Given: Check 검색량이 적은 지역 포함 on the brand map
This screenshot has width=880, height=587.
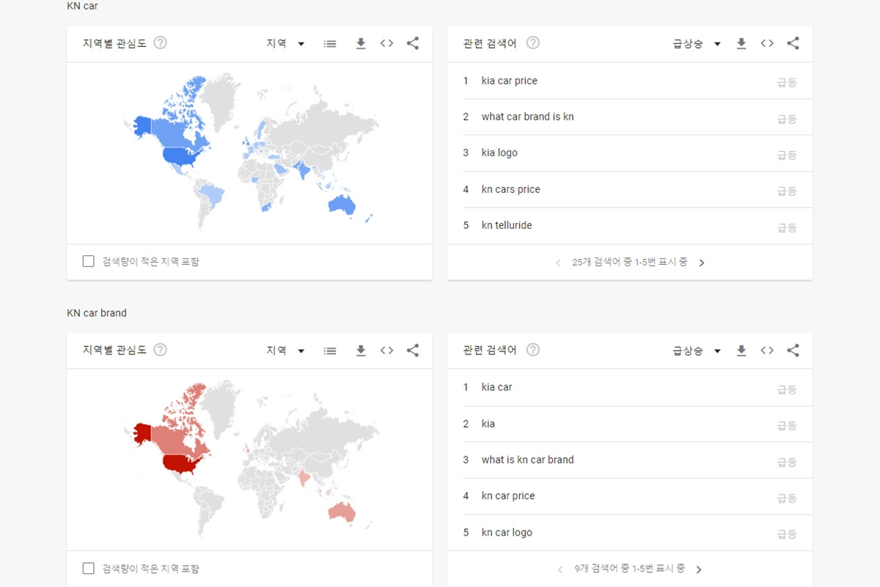Looking at the screenshot, I should [88, 568].
